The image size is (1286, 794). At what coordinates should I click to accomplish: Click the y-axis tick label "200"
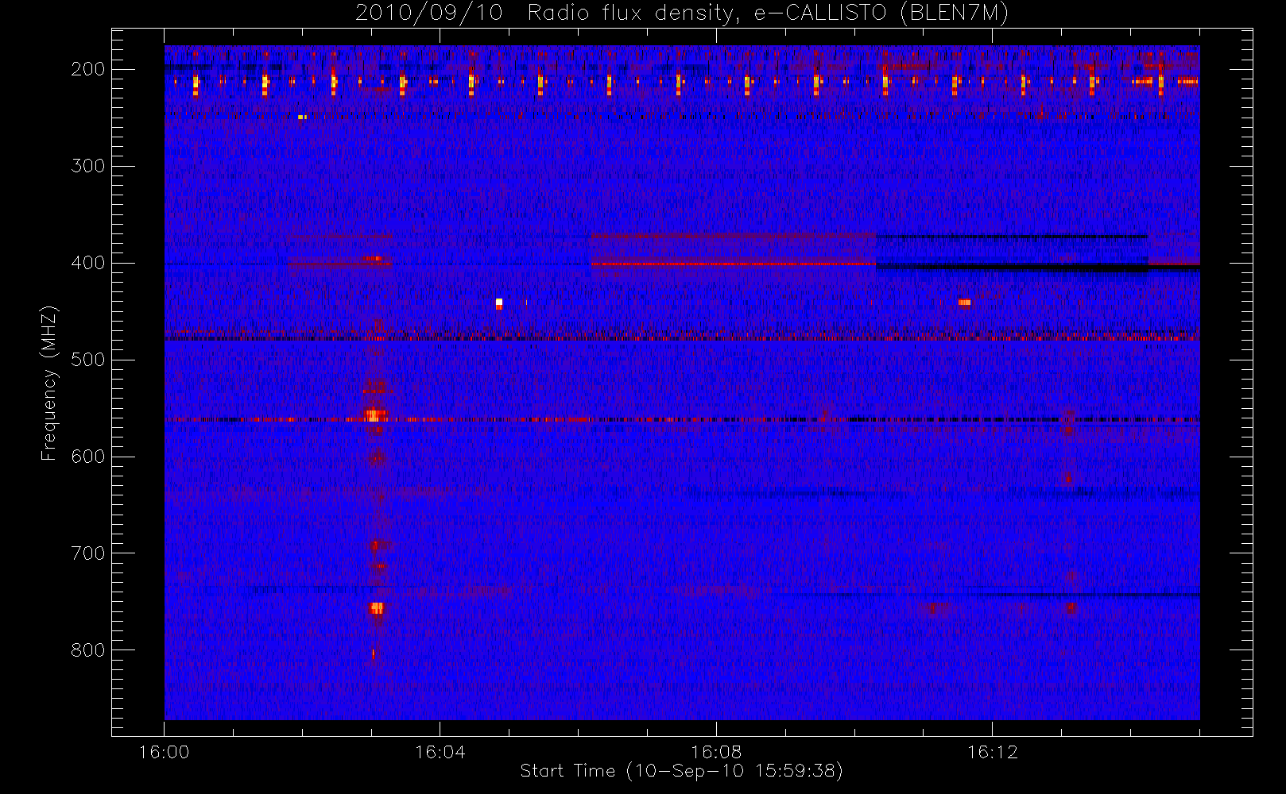pyautogui.click(x=88, y=69)
